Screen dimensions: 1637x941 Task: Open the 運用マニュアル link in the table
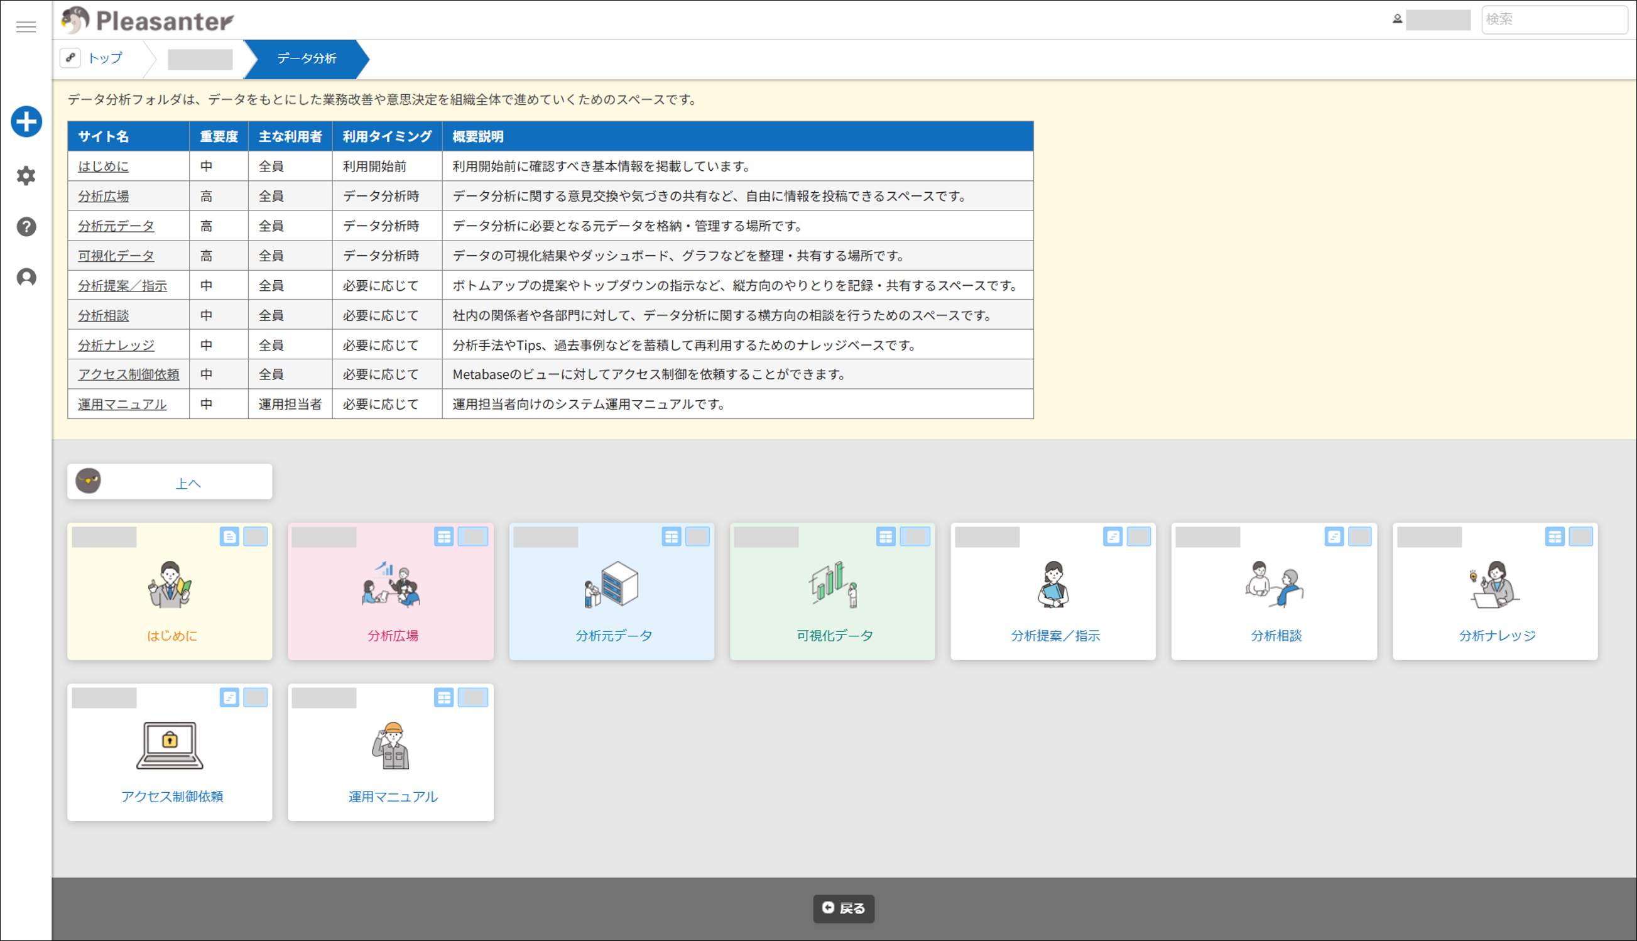point(122,405)
